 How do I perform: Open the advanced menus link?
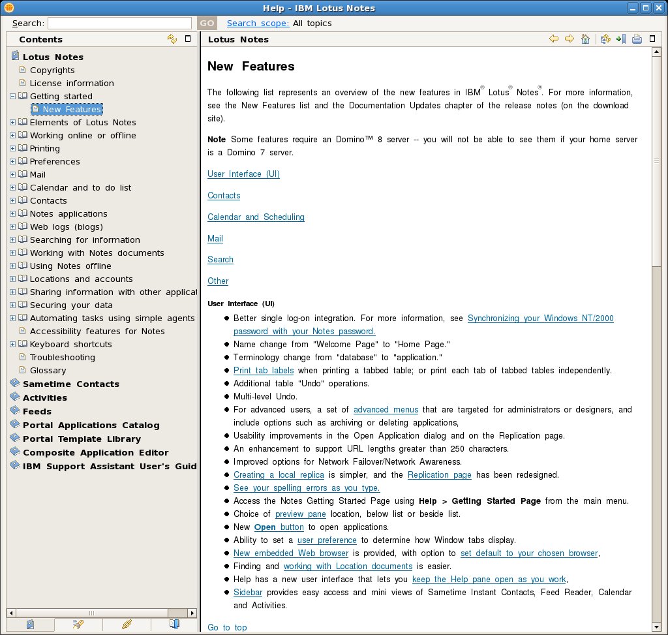pos(386,410)
